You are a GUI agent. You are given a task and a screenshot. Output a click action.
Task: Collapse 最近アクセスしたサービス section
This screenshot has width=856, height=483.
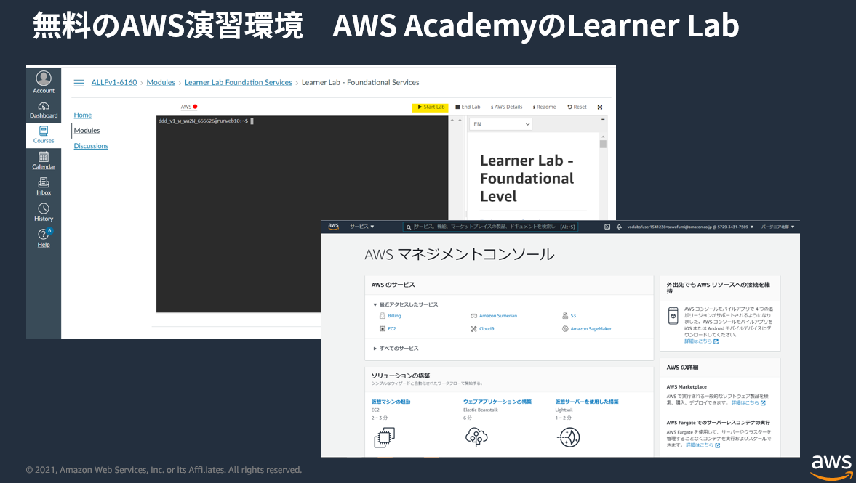tap(406, 305)
